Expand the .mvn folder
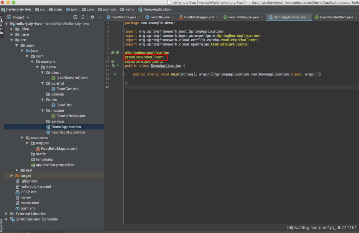This screenshot has width=359, height=233. point(12,34)
